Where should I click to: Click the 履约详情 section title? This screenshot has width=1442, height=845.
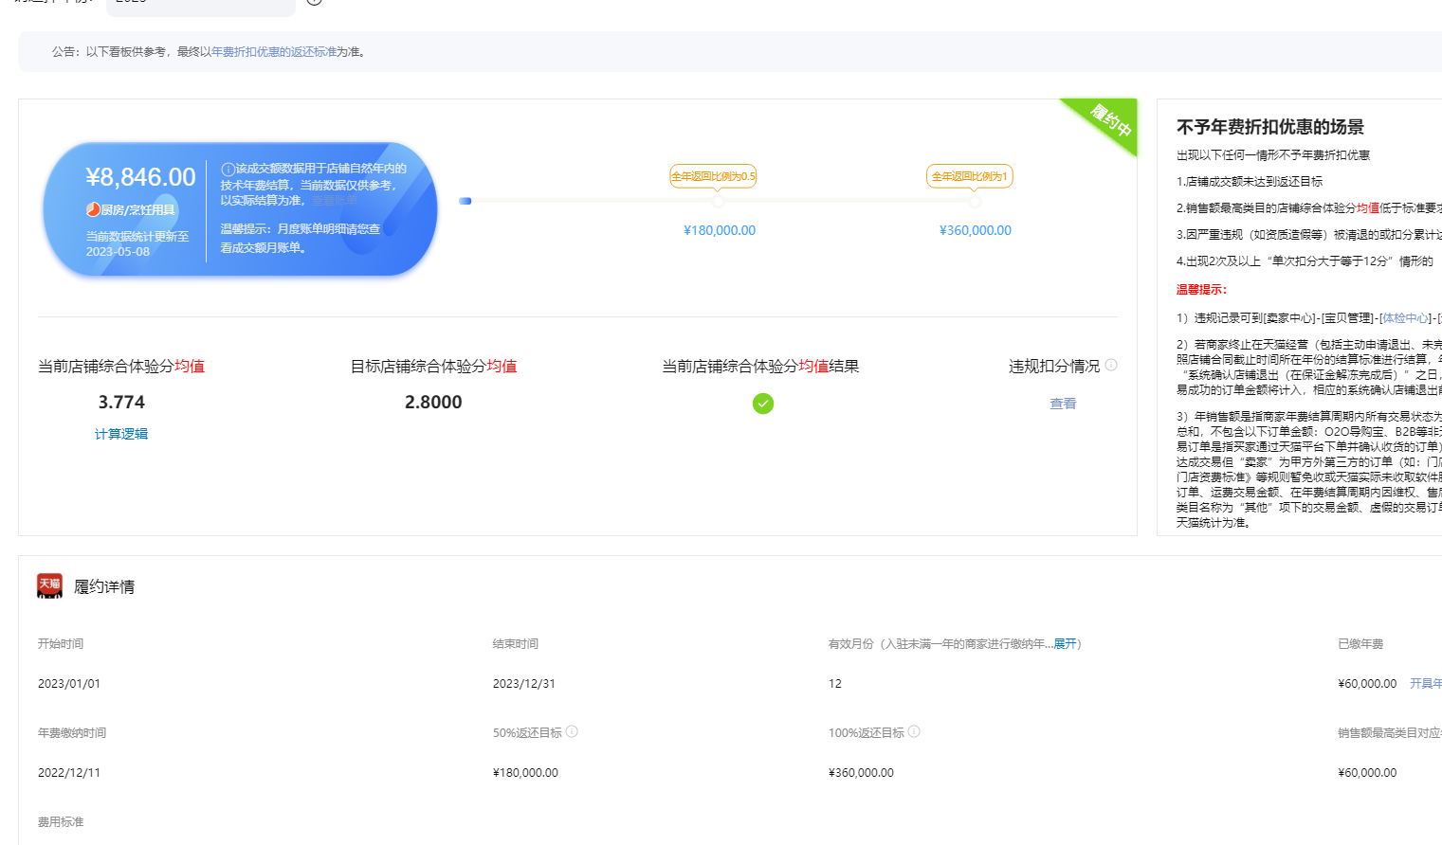(104, 587)
